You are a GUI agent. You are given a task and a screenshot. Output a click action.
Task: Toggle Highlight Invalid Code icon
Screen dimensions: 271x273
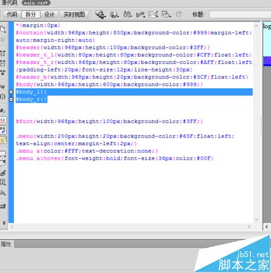coord(3,120)
